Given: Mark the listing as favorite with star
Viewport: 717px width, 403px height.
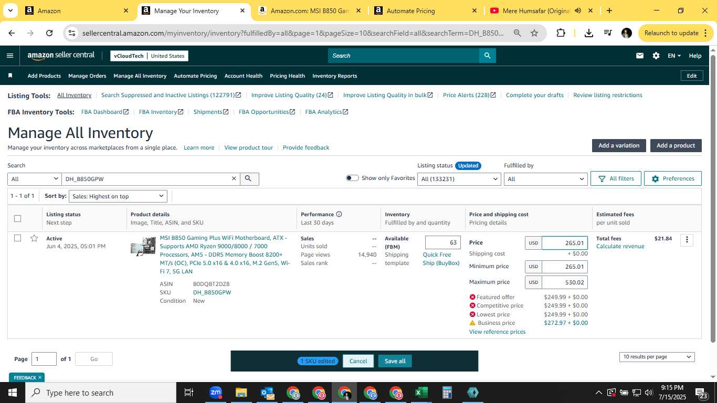Looking at the screenshot, I should 34,238.
